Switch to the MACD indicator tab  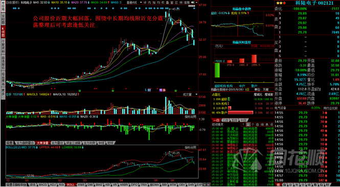click(43, 184)
